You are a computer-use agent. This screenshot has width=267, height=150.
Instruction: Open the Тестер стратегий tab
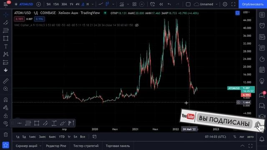pyautogui.click(x=86, y=146)
